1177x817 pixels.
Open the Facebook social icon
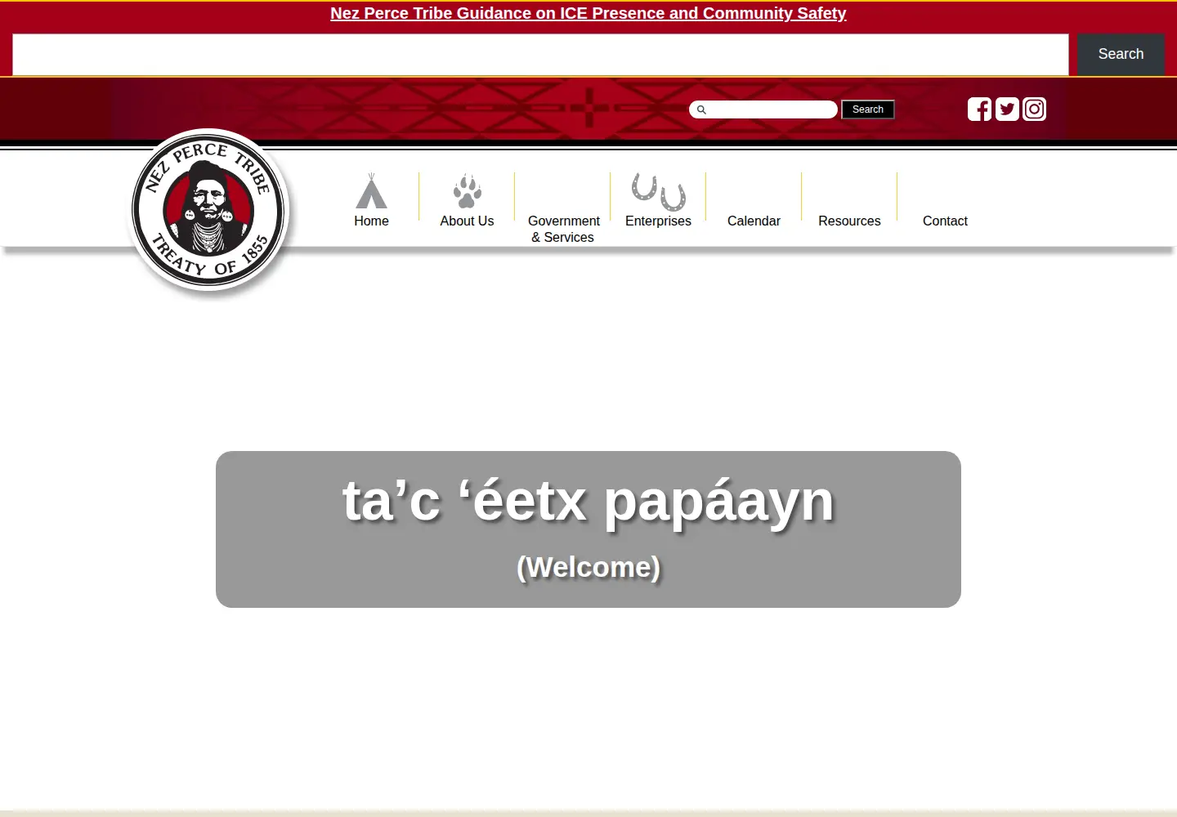[x=979, y=109]
